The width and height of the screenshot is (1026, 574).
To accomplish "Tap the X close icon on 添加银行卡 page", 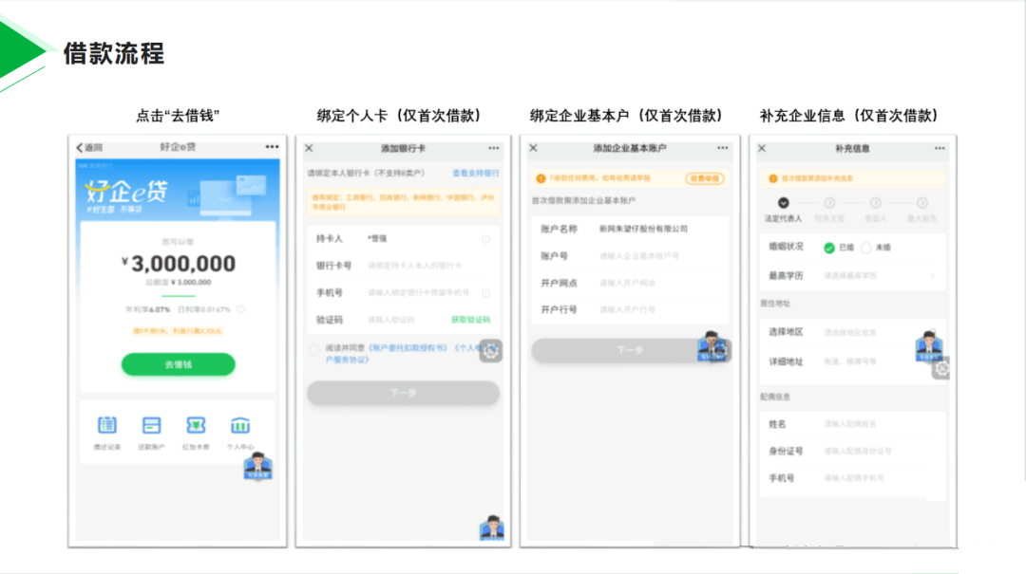I will tap(308, 148).
